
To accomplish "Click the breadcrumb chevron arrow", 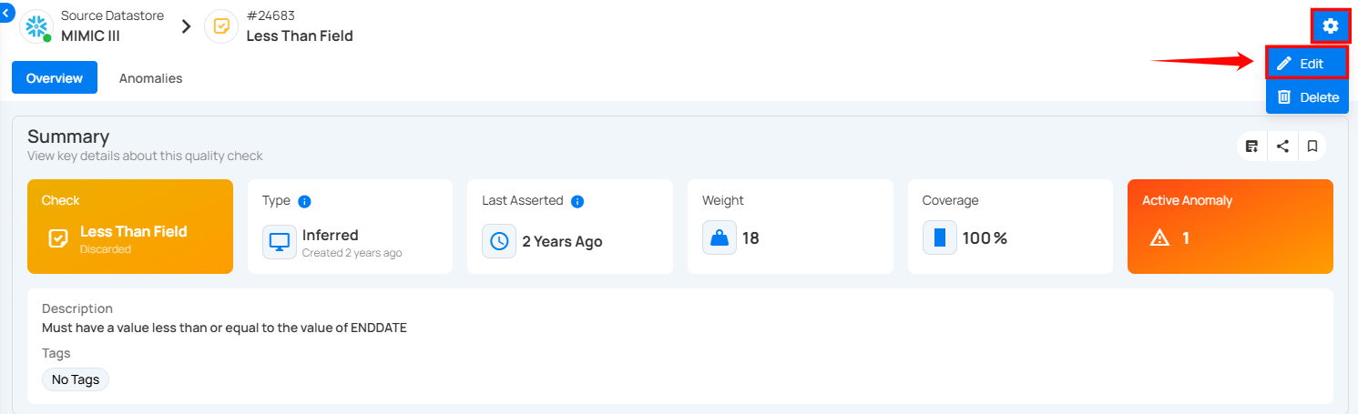I will tap(186, 26).
